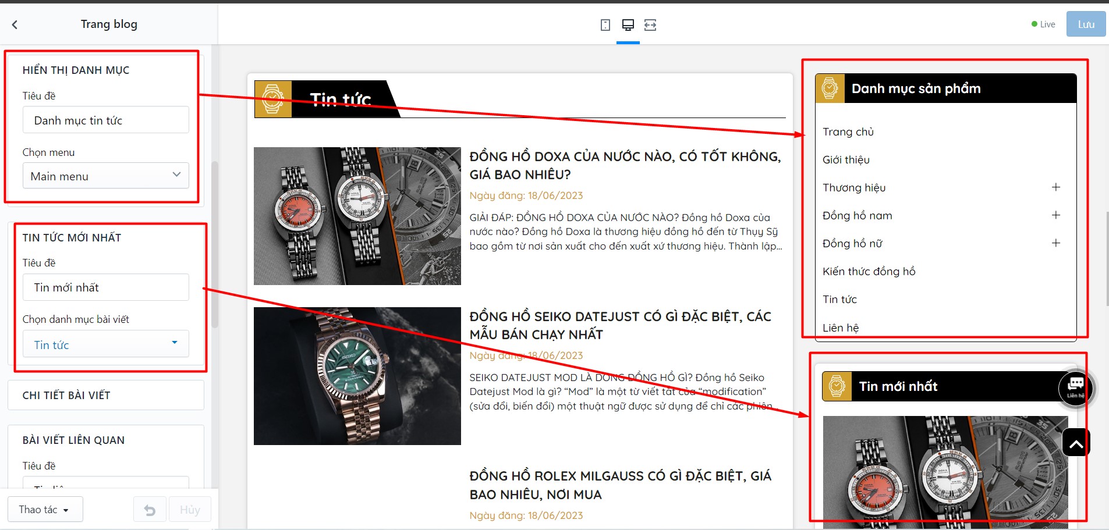The height and width of the screenshot is (530, 1109).
Task: Open the Rolex Milgauss article title link
Action: point(621,485)
